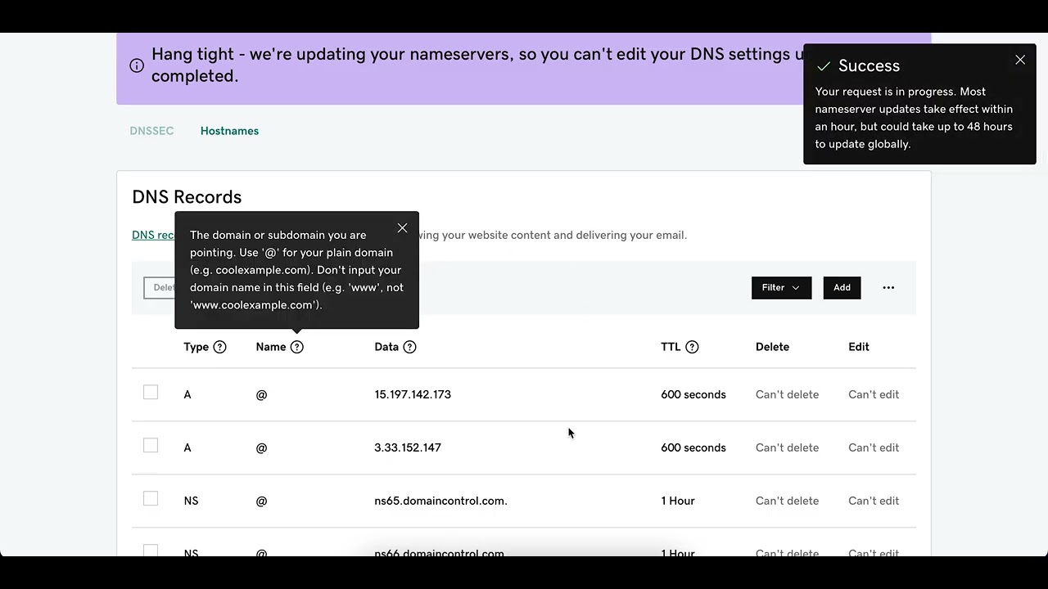Open the Name column help icon
The width and height of the screenshot is (1048, 589).
pos(297,347)
